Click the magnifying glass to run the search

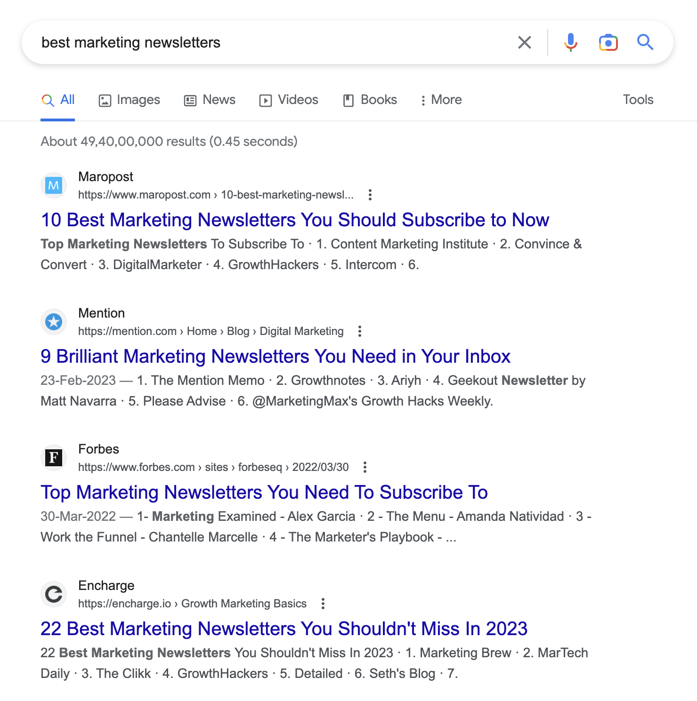[x=646, y=42]
